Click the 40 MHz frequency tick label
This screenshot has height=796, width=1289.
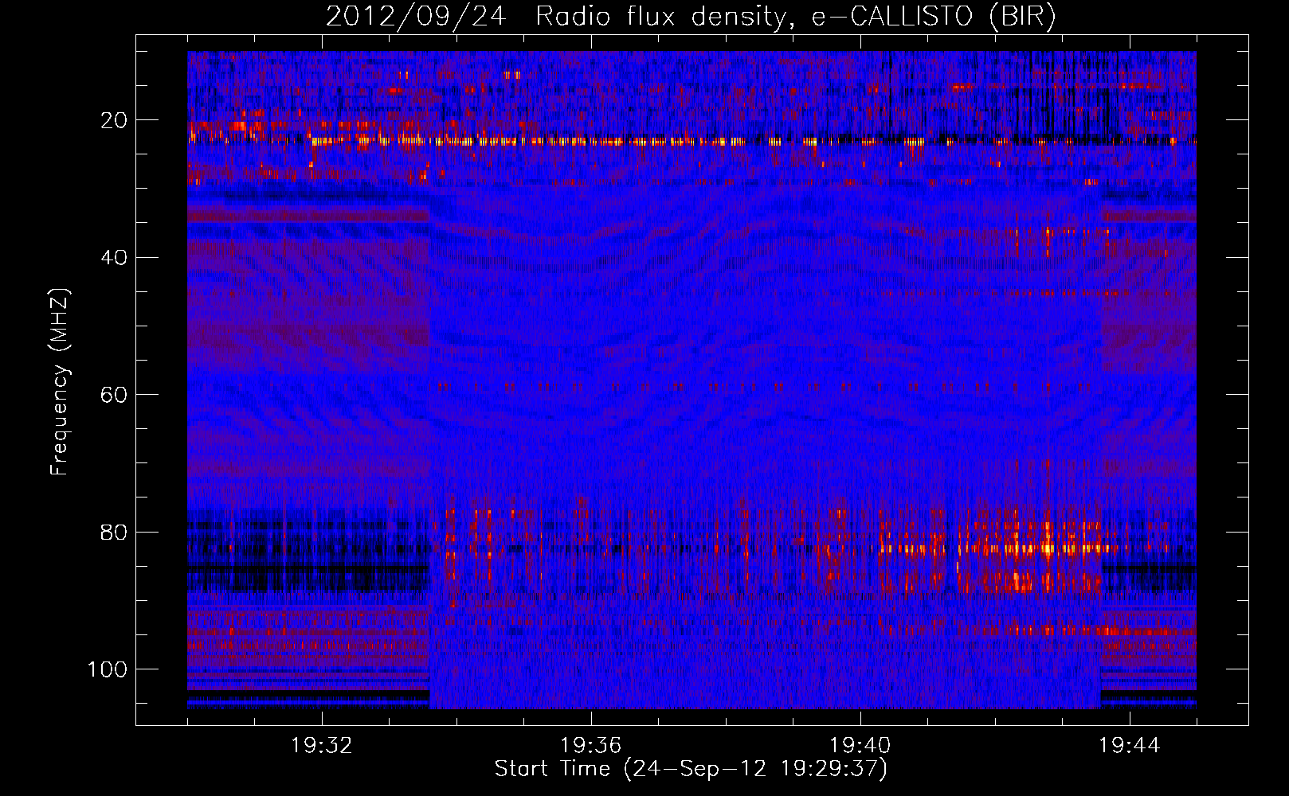tap(114, 257)
